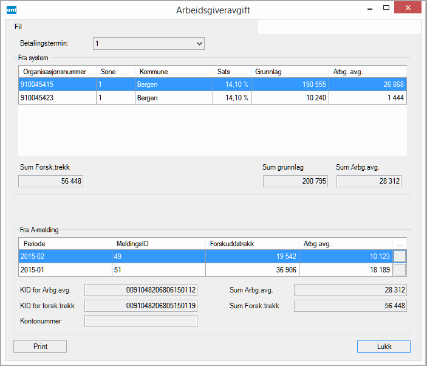This screenshot has width=427, height=366.
Task: Click the Forskuddstrekk column header
Action: (x=252, y=244)
